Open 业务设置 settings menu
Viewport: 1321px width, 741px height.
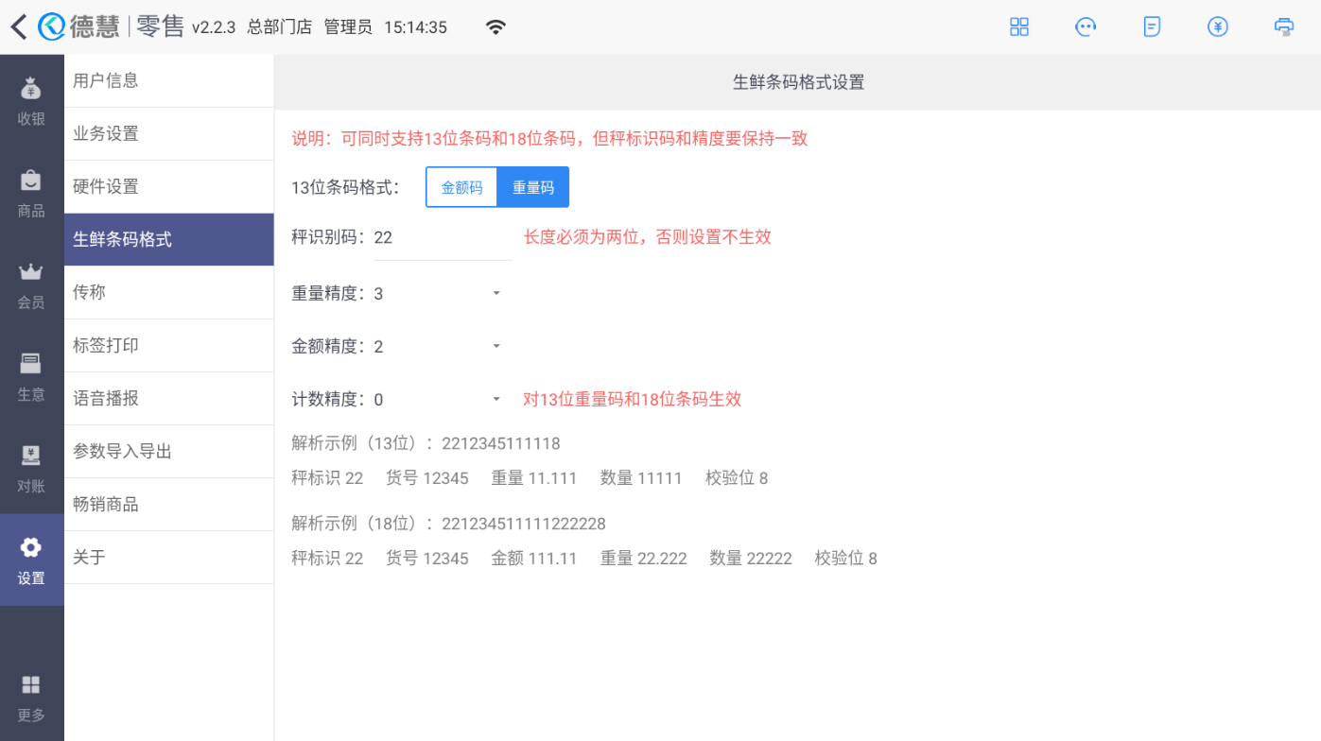click(x=169, y=133)
